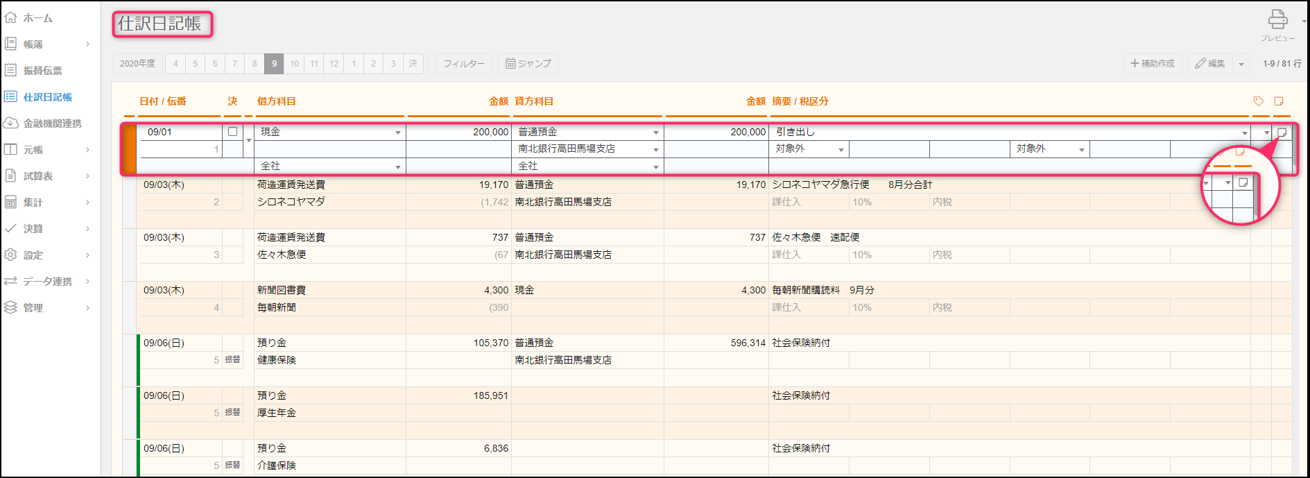
Task: Open the debit 全社 department dropdown
Action: click(x=398, y=167)
